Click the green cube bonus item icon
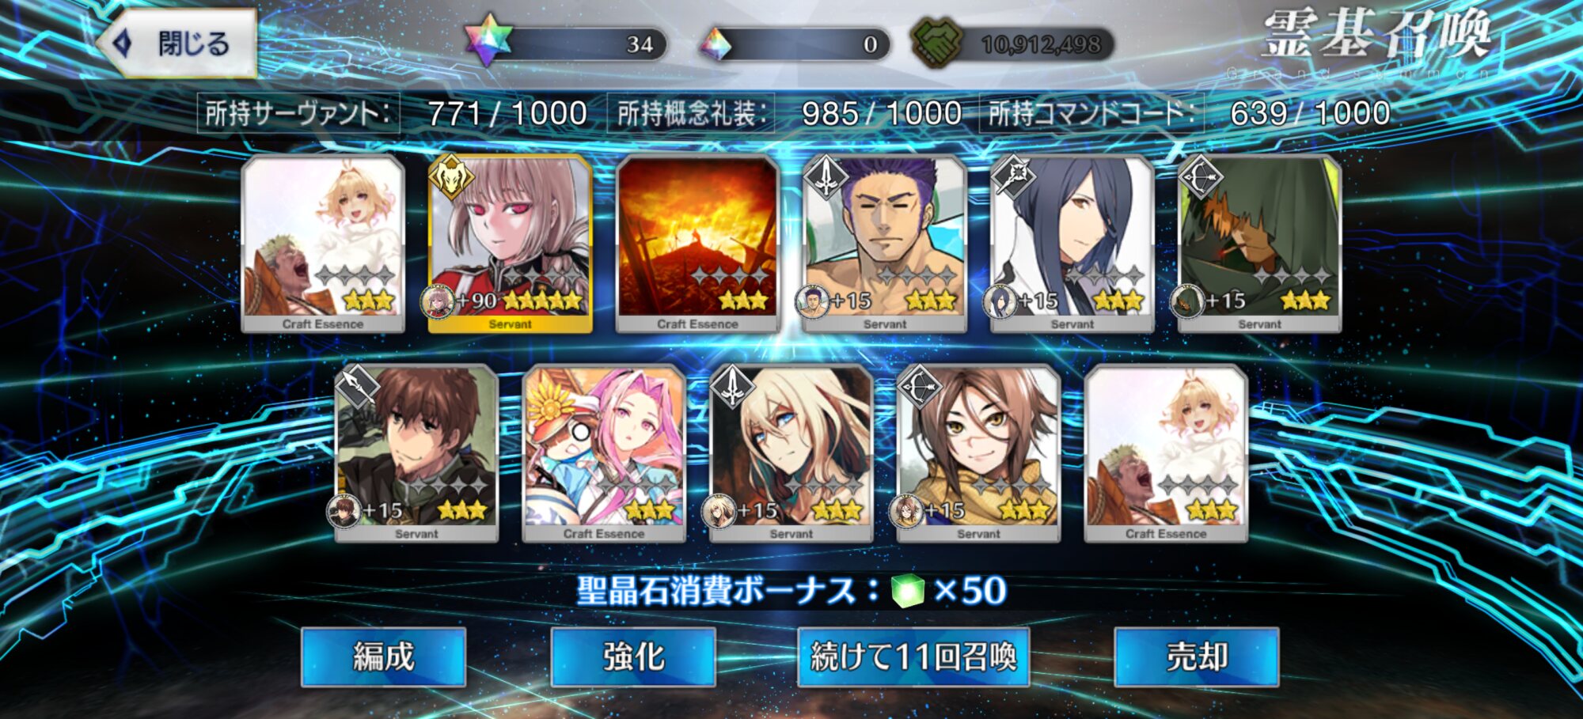Image resolution: width=1583 pixels, height=719 pixels. (x=907, y=591)
